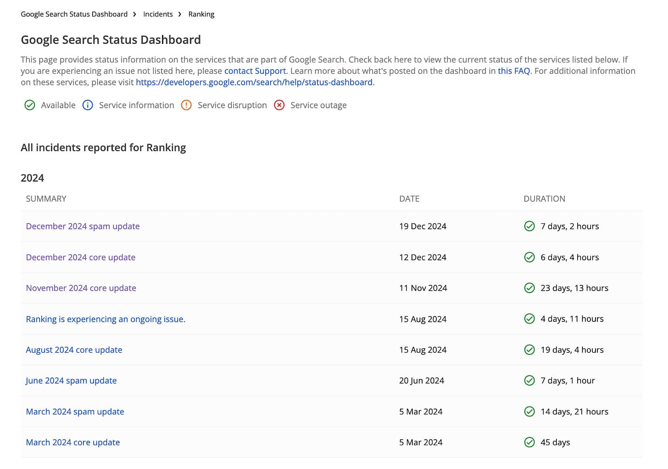Click the red Service outage icon
Viewport: 668px width, 469px height.
[x=279, y=105]
